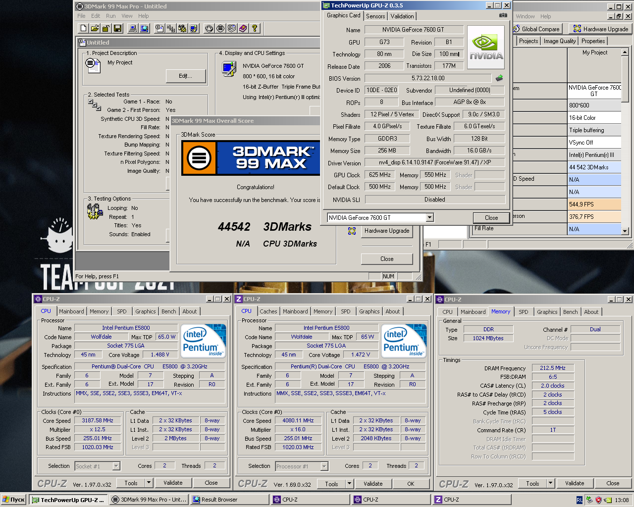Click the Open project folder icon in 3DMark toolbar
The width and height of the screenshot is (634, 507).
point(95,29)
